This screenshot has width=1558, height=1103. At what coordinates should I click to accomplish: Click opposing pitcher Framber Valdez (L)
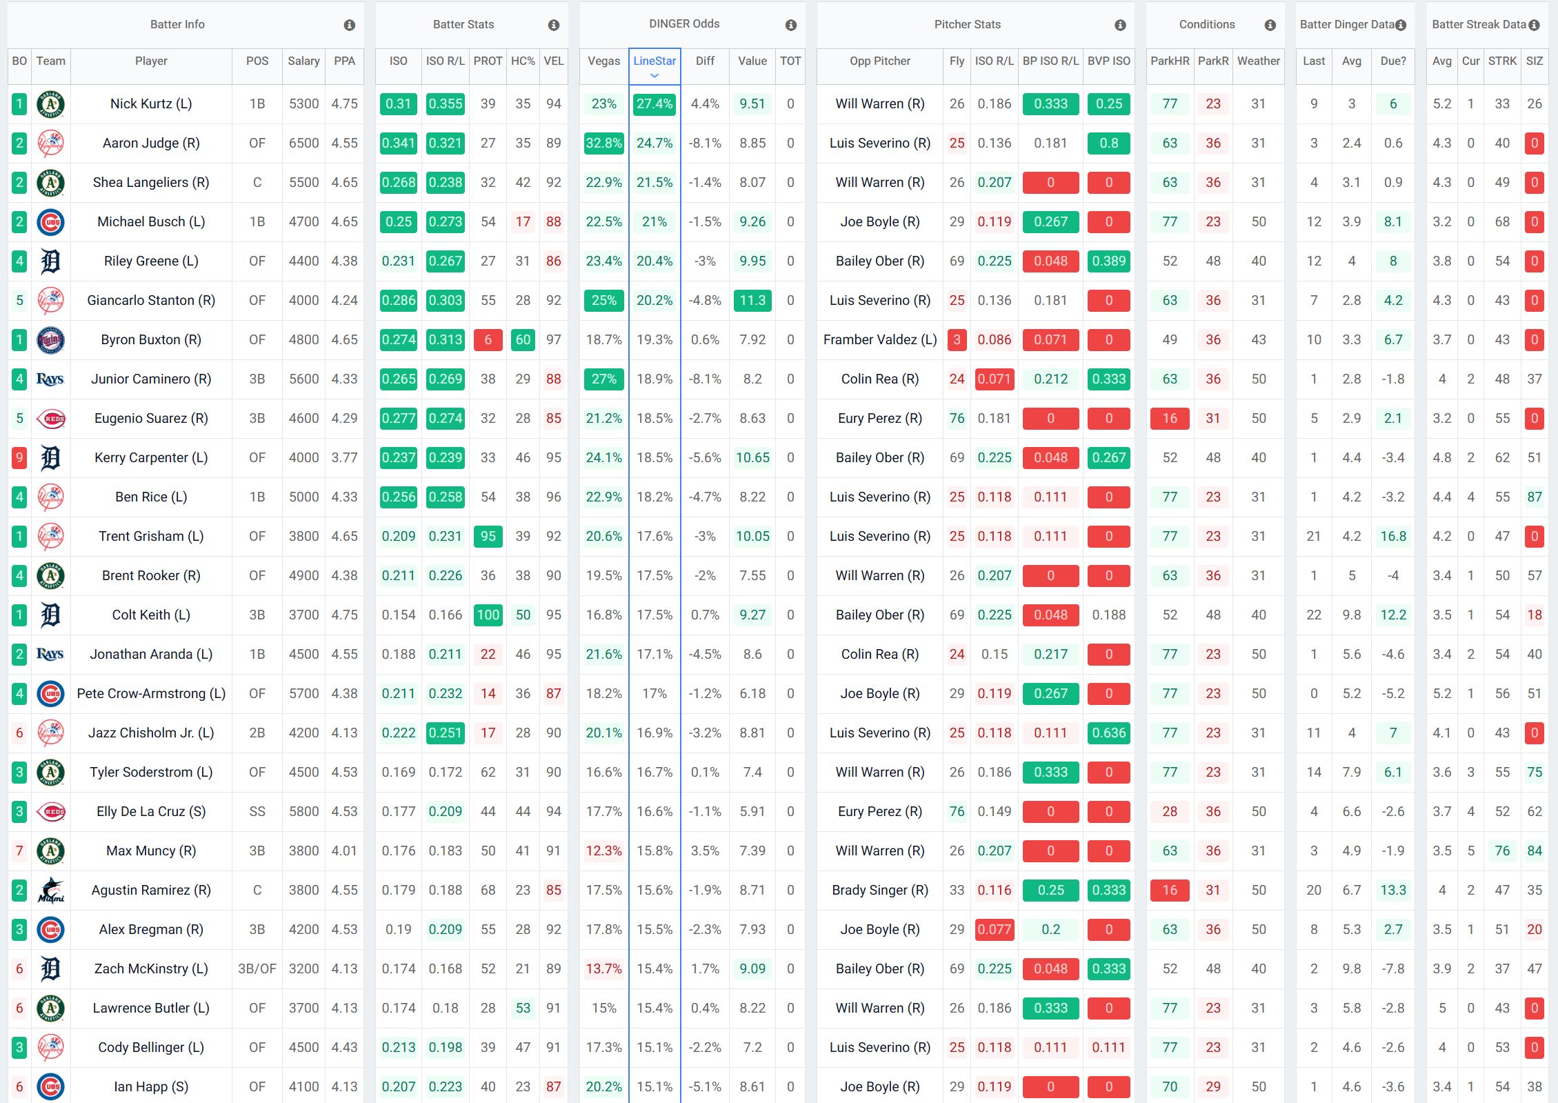(x=879, y=340)
